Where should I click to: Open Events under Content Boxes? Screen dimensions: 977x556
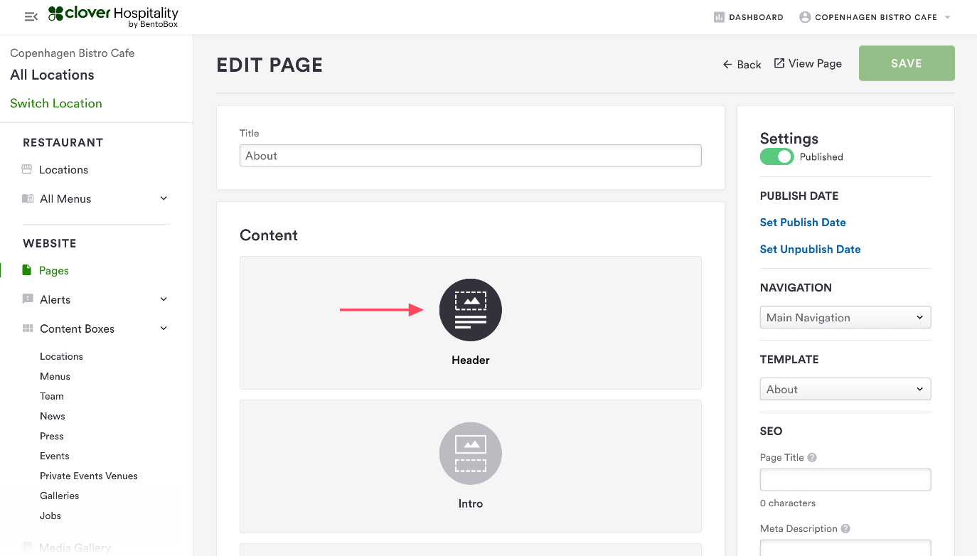click(x=55, y=456)
